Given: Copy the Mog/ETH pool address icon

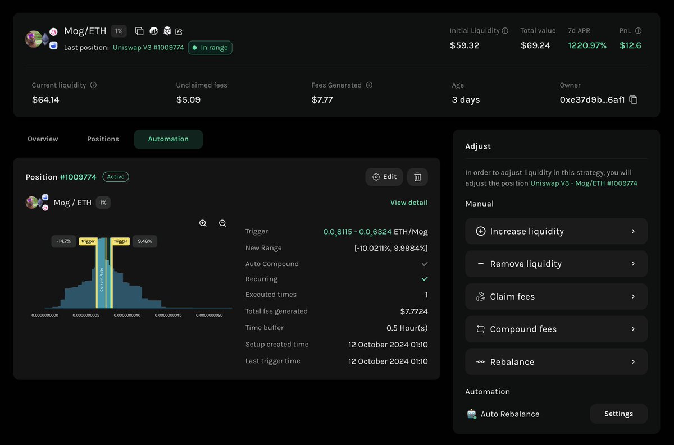Looking at the screenshot, I should pos(139,31).
